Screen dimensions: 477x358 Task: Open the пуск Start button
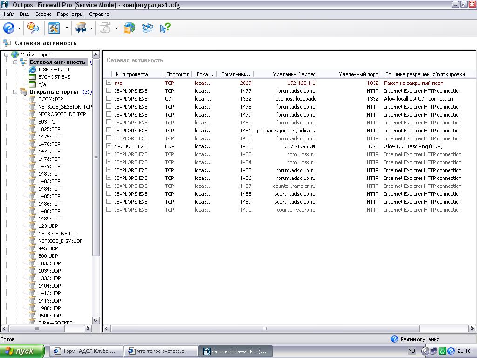click(x=22, y=351)
